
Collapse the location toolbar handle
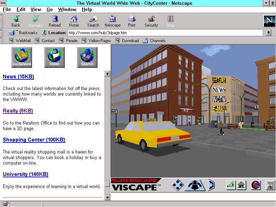(1, 32)
